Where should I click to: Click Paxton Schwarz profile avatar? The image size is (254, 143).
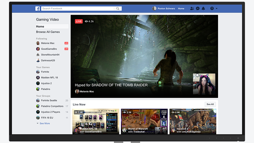point(154,9)
